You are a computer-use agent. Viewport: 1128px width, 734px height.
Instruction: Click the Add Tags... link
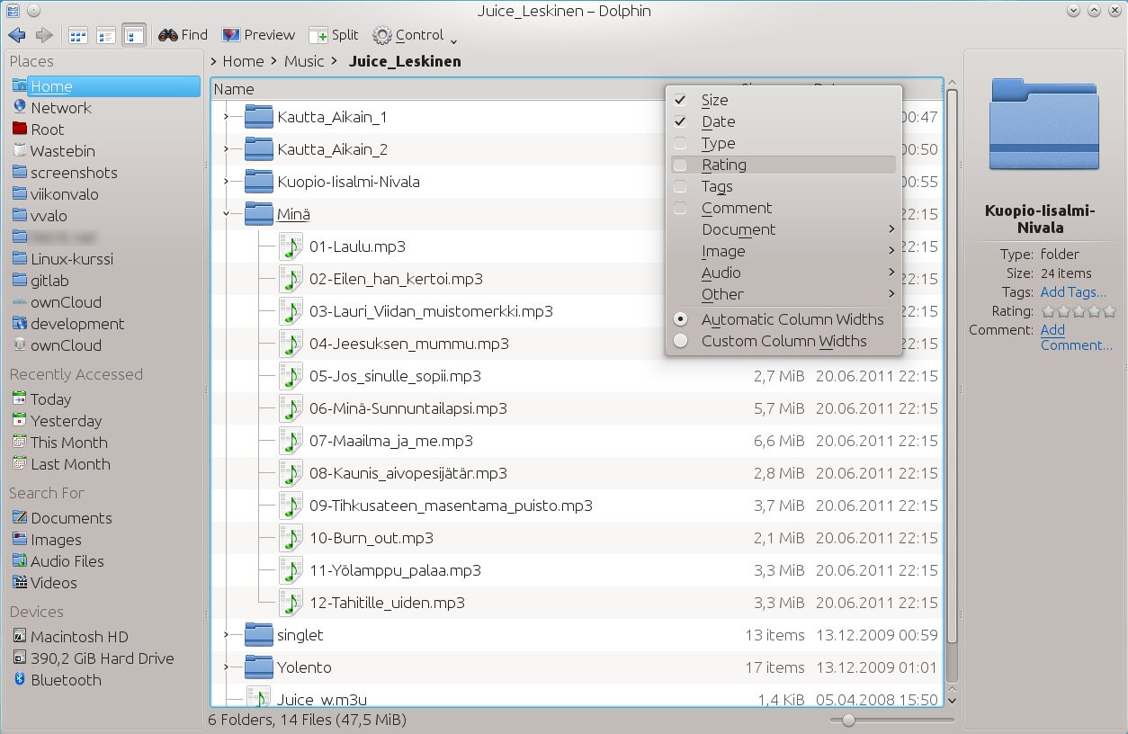1073,292
